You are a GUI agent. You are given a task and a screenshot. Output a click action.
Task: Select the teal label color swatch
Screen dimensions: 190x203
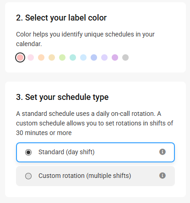73,57
